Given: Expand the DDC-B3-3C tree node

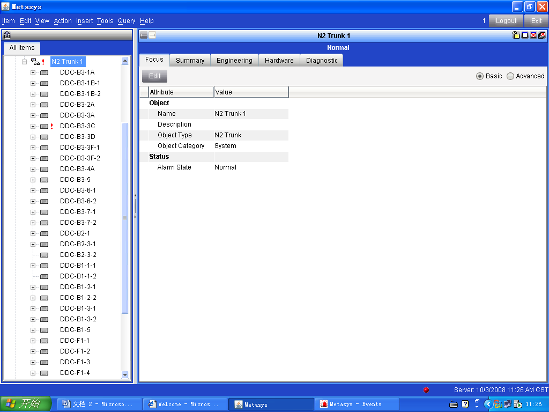Looking at the screenshot, I should tap(33, 126).
